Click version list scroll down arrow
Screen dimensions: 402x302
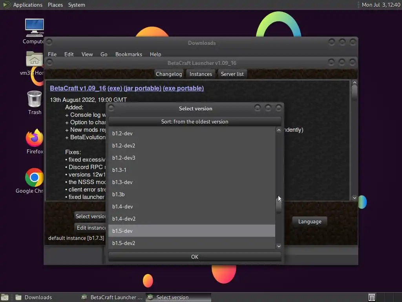pyautogui.click(x=279, y=246)
